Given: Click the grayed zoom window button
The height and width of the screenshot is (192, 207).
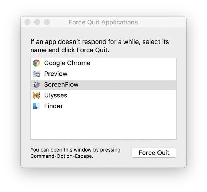Looking at the screenshot, I should pyautogui.click(x=47, y=22).
